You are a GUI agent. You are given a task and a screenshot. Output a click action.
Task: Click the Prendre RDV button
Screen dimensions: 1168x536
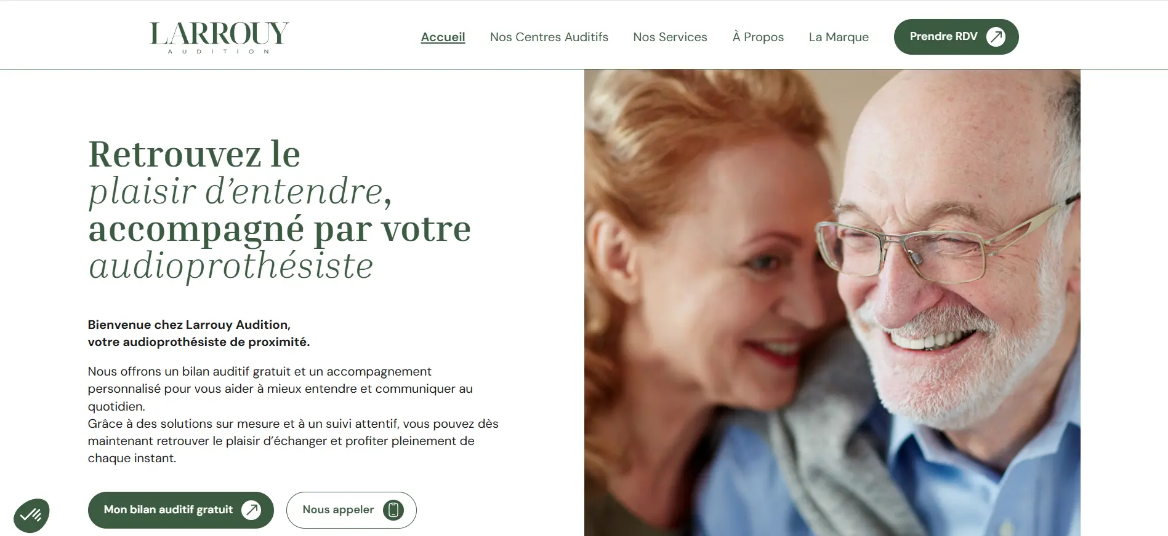[x=956, y=37]
